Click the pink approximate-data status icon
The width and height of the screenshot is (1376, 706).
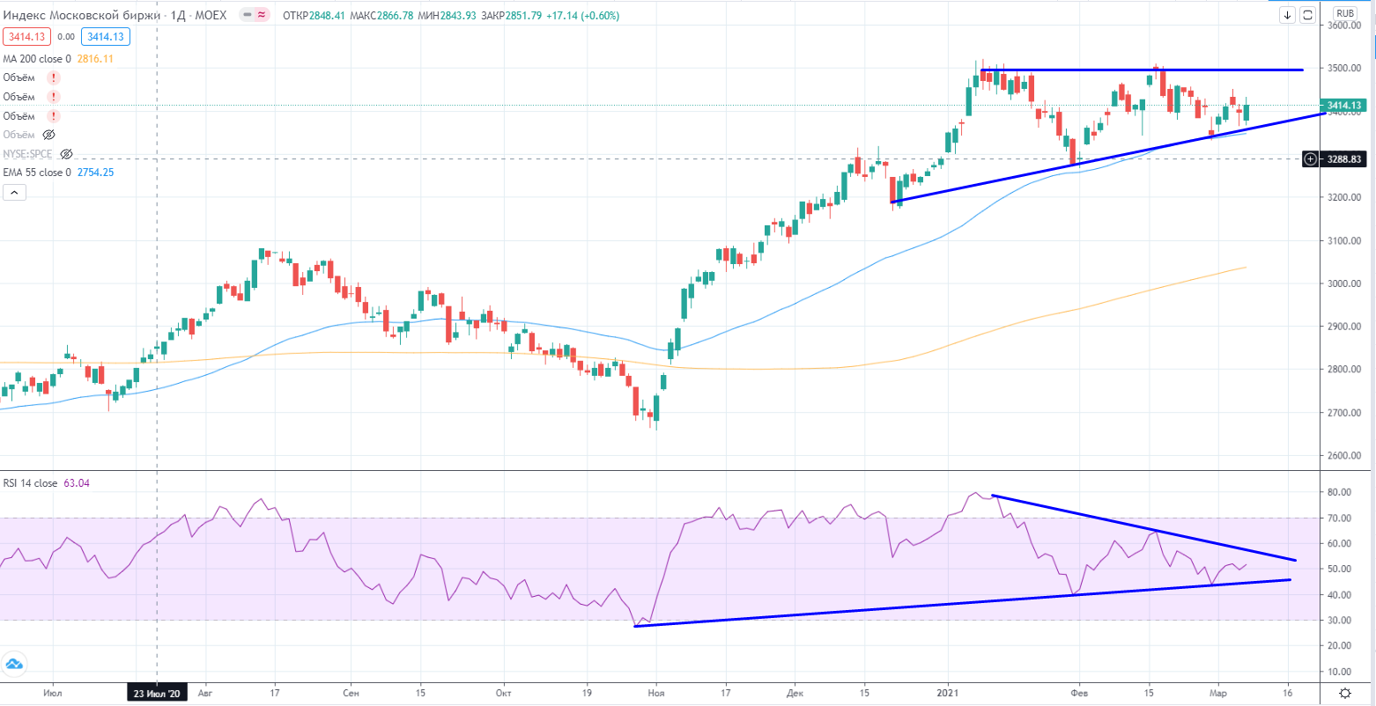(x=262, y=15)
